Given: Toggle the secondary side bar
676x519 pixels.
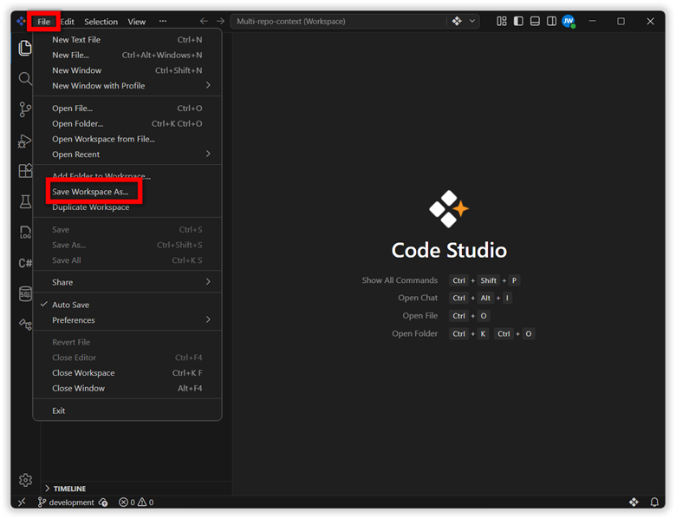Looking at the screenshot, I should [x=551, y=21].
